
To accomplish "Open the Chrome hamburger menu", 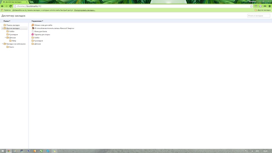I will point(270,6).
